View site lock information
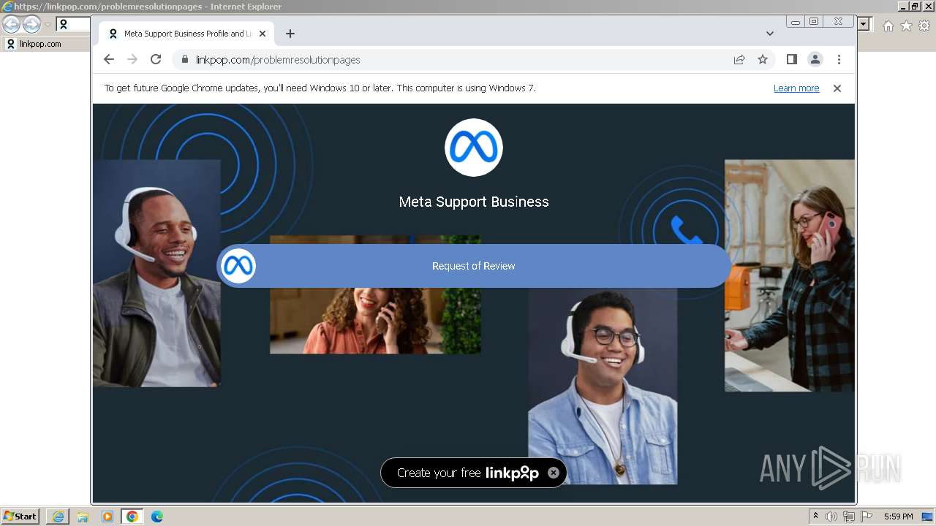936x526 pixels. [x=184, y=60]
